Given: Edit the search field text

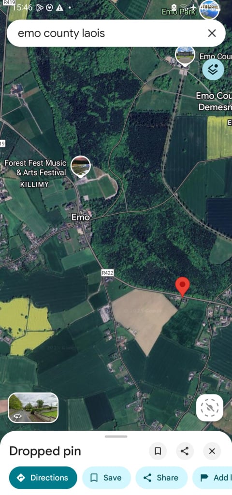Looking at the screenshot, I should coord(107,33).
